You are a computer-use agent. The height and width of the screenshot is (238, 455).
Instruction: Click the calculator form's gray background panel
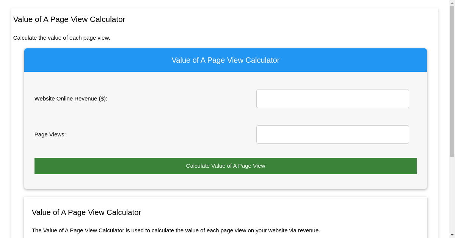pyautogui.click(x=152, y=181)
